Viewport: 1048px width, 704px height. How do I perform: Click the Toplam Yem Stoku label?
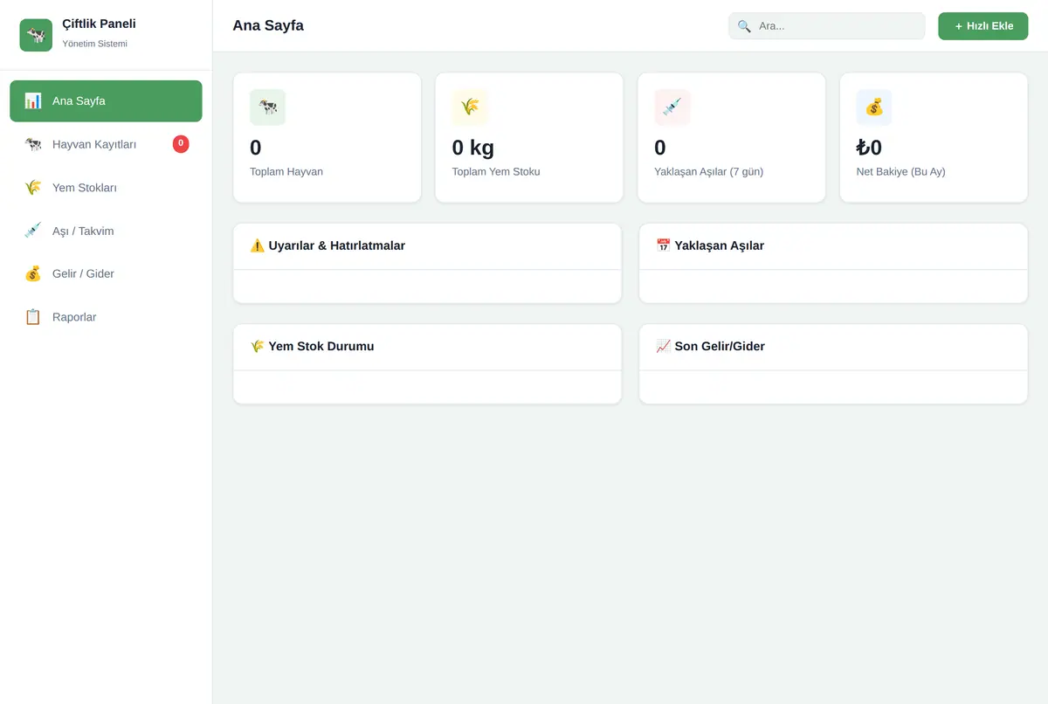click(x=496, y=172)
